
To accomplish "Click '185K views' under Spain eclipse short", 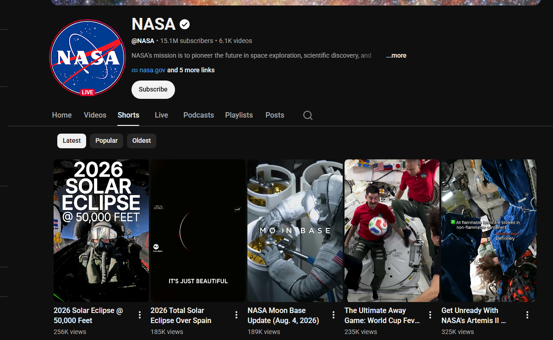I will tap(167, 332).
